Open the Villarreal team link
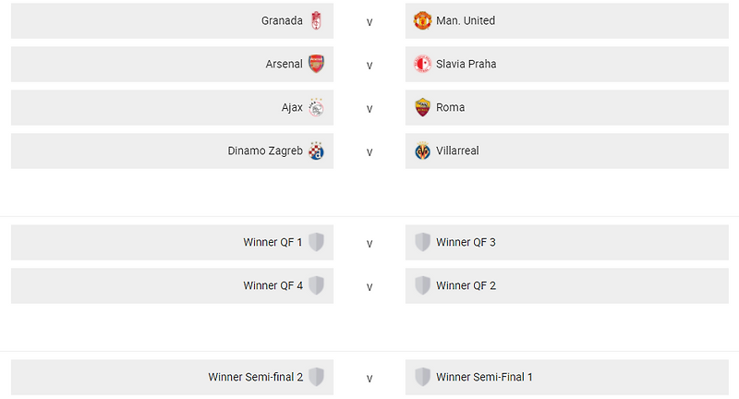Viewport: 739px width, 399px height. tap(457, 151)
